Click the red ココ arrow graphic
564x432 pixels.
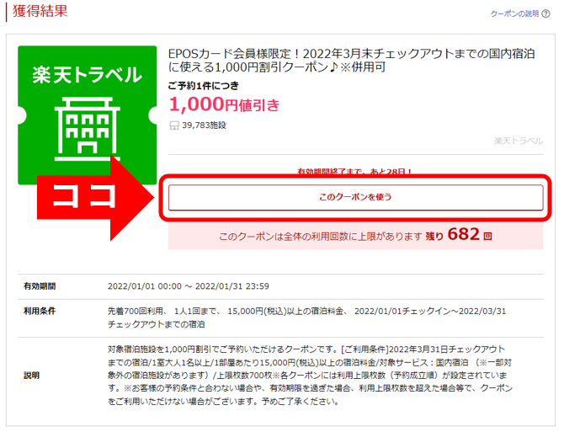pos(96,198)
